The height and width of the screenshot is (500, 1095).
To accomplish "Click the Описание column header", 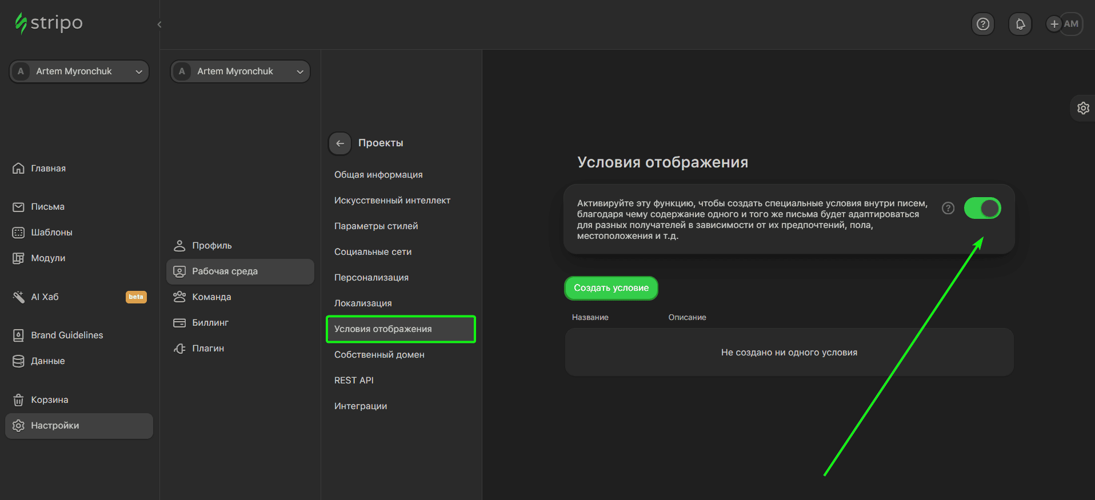I will [688, 318].
